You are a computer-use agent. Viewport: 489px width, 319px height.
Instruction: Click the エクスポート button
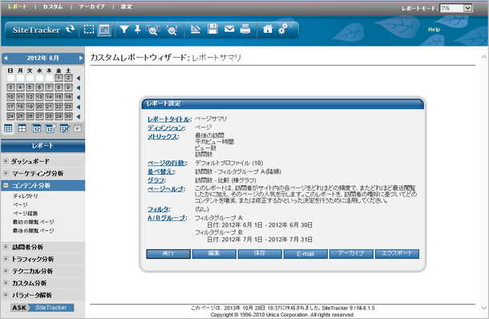pos(397,253)
